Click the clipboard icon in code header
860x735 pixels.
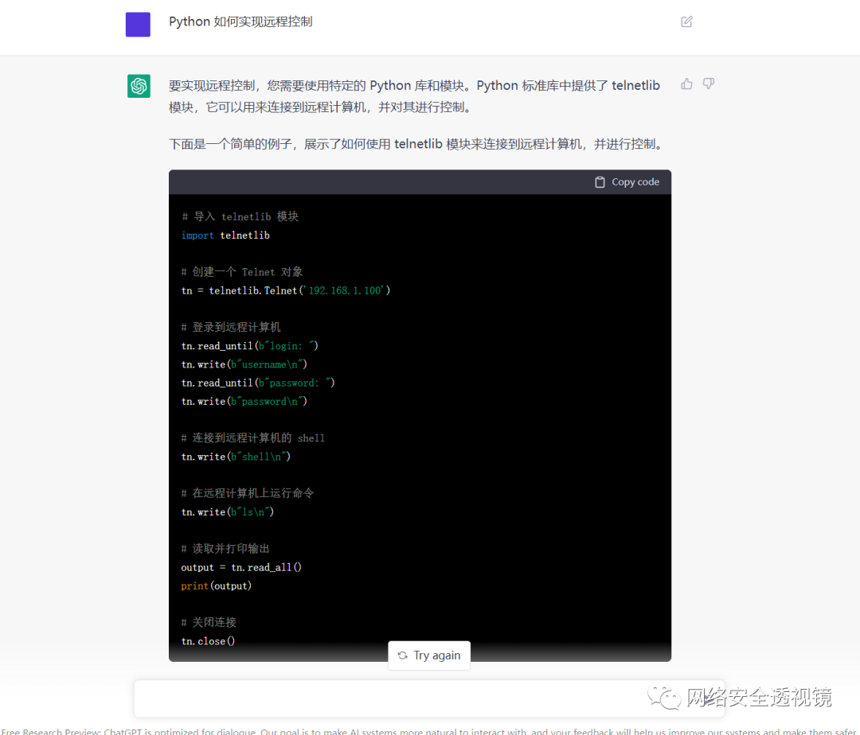pyautogui.click(x=600, y=182)
